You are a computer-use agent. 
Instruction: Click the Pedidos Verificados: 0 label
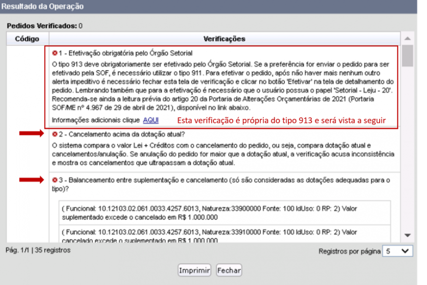pos(45,26)
